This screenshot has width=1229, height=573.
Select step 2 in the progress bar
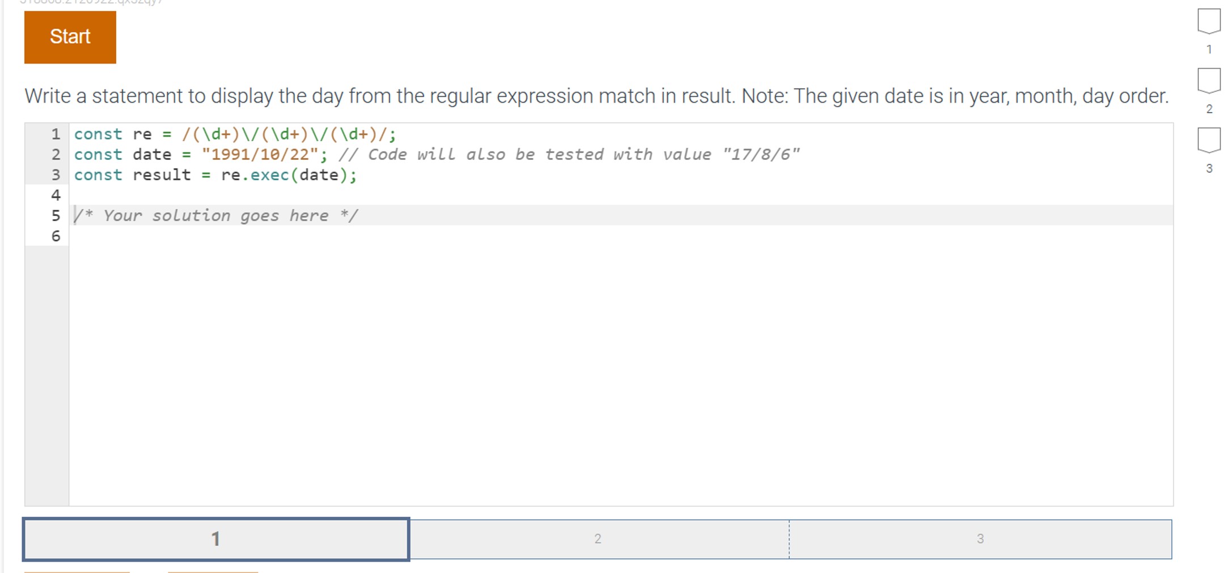click(x=598, y=539)
